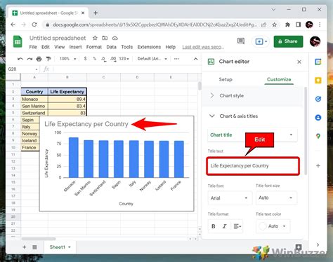This screenshot has width=333, height=262.
Task: Switch to the Setup tab
Action: pos(226,79)
